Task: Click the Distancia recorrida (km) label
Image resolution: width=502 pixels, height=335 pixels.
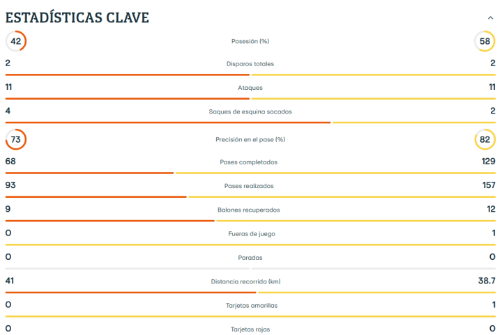Action: pos(250,281)
